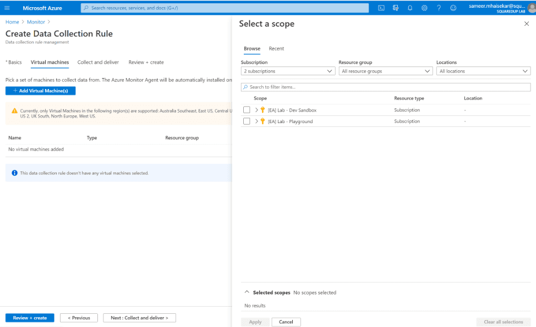The width and height of the screenshot is (536, 327).
Task: Click the Help question mark icon
Action: click(439, 8)
